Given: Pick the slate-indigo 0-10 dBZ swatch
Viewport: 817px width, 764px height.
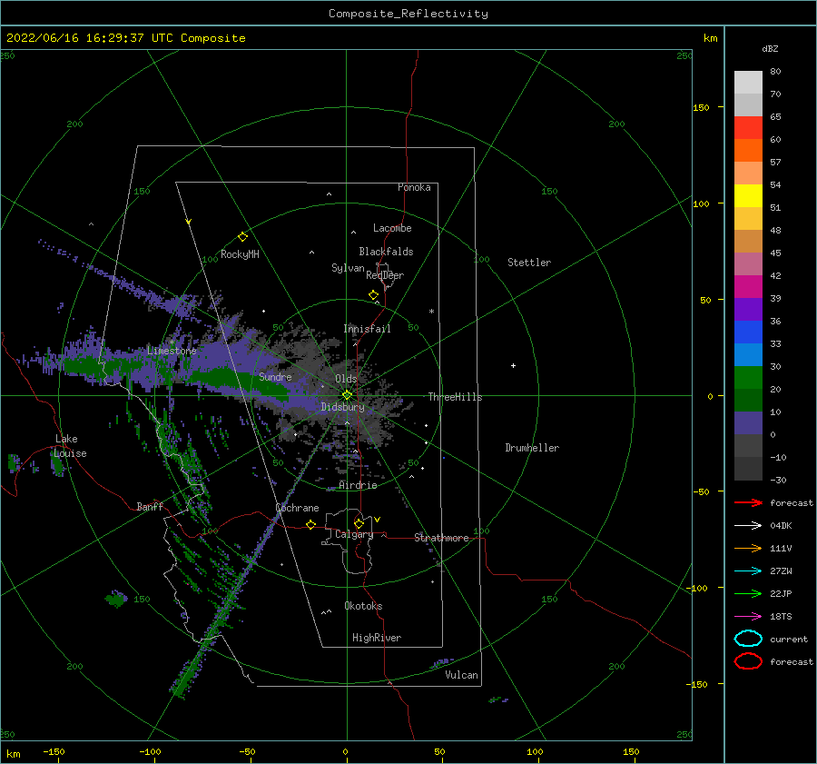Looking at the screenshot, I should (748, 422).
